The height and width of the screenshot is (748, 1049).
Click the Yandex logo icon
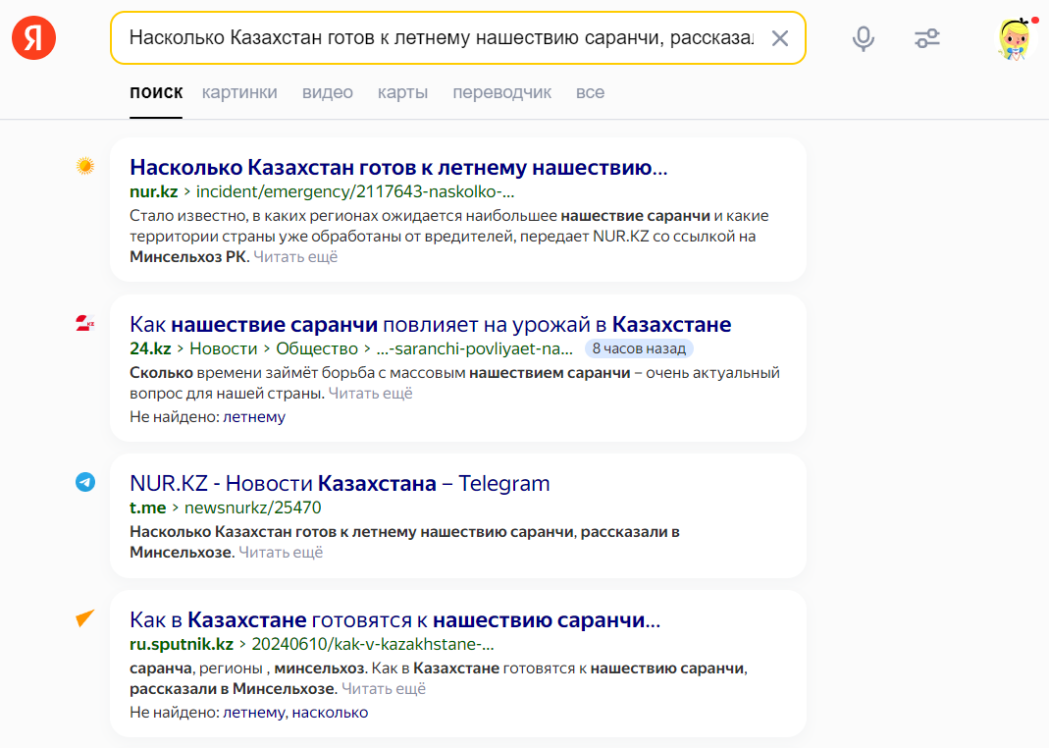pyautogui.click(x=33, y=38)
